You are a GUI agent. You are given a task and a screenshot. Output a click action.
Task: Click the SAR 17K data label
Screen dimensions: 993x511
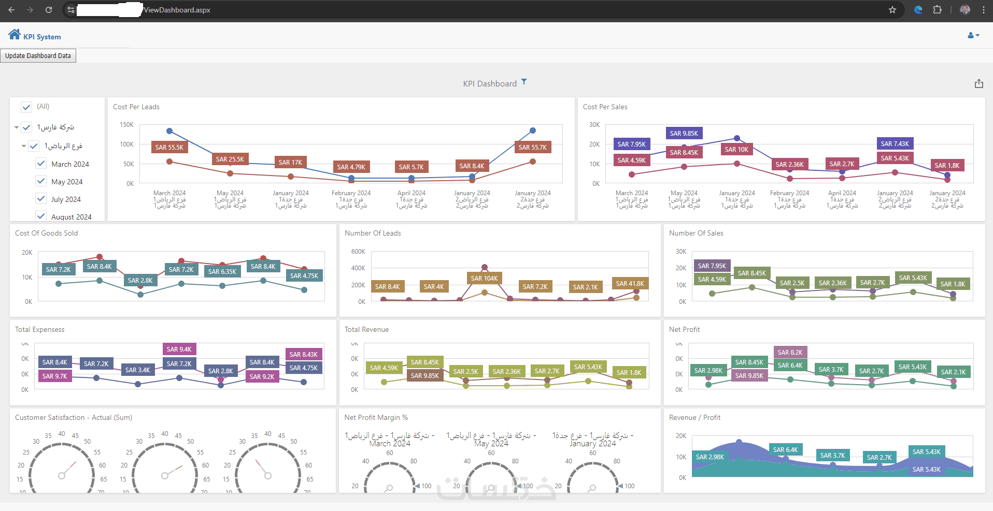click(x=290, y=162)
